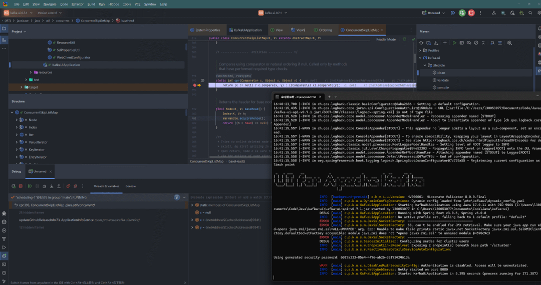Toggle Maven offline mode icon
Screen dimensions: 541x285
(469, 43)
